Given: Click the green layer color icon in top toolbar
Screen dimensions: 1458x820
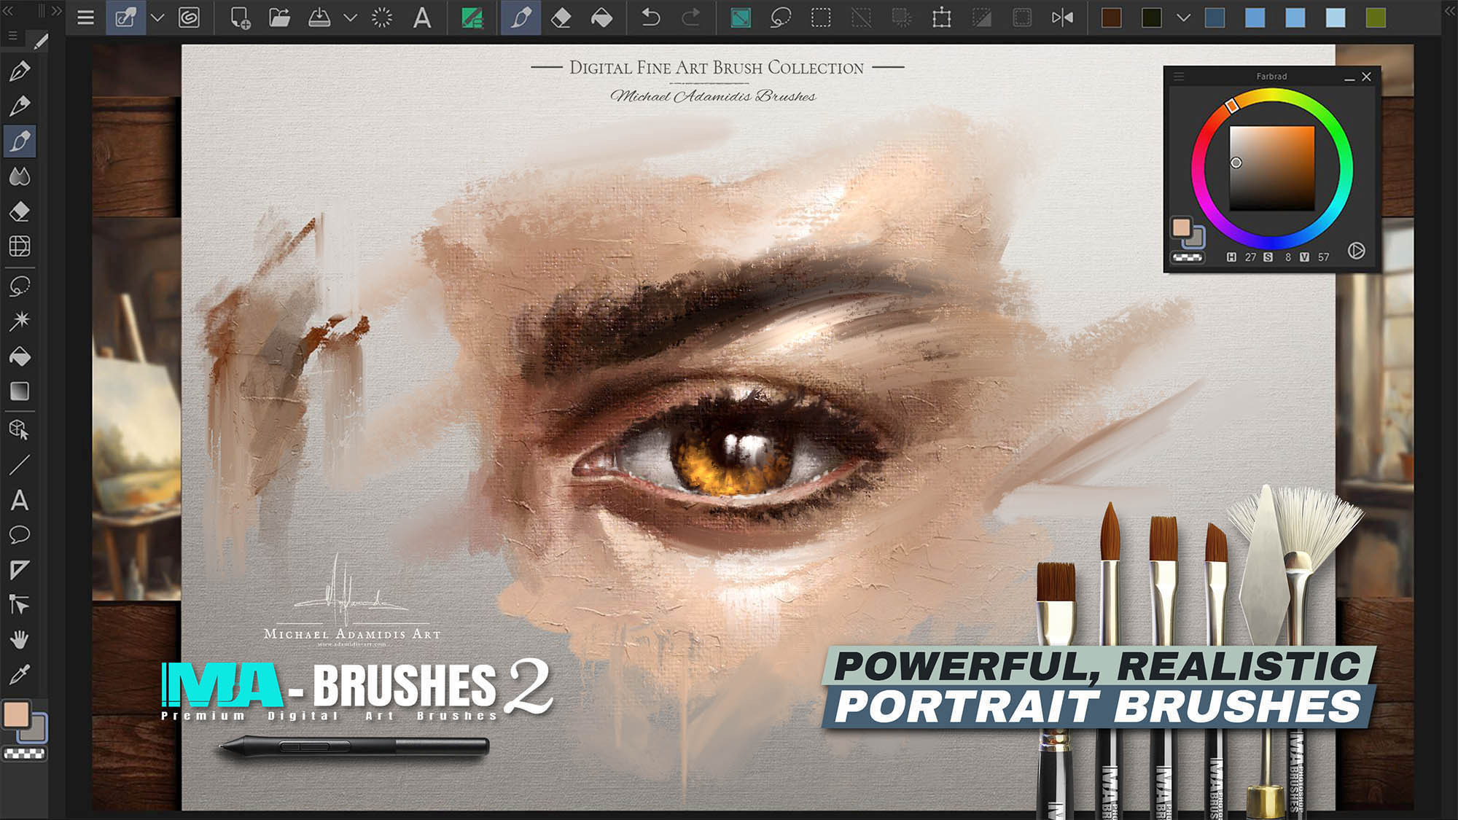Looking at the screenshot, I should [472, 17].
